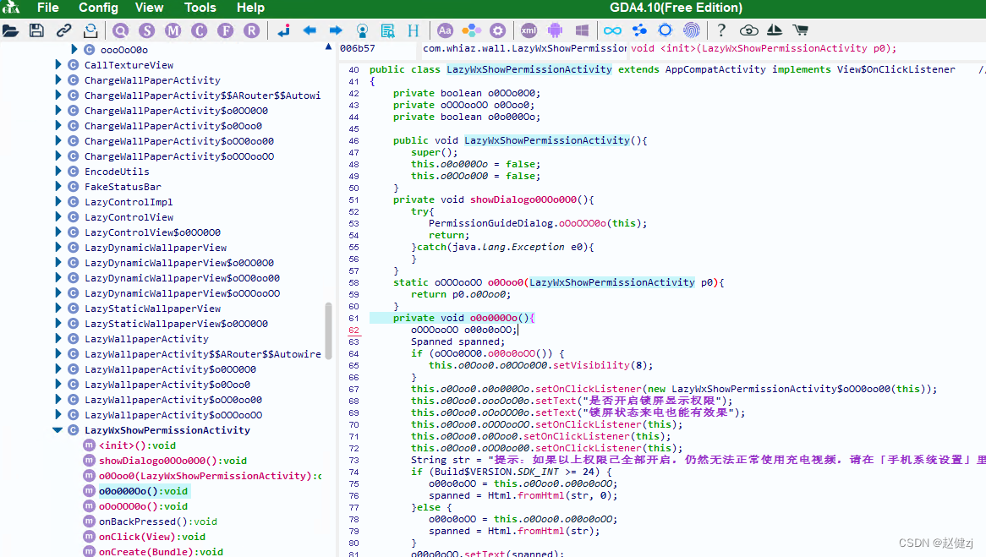Expand the LazyStaticWallpaperView class node
The width and height of the screenshot is (986, 557).
pos(58,308)
